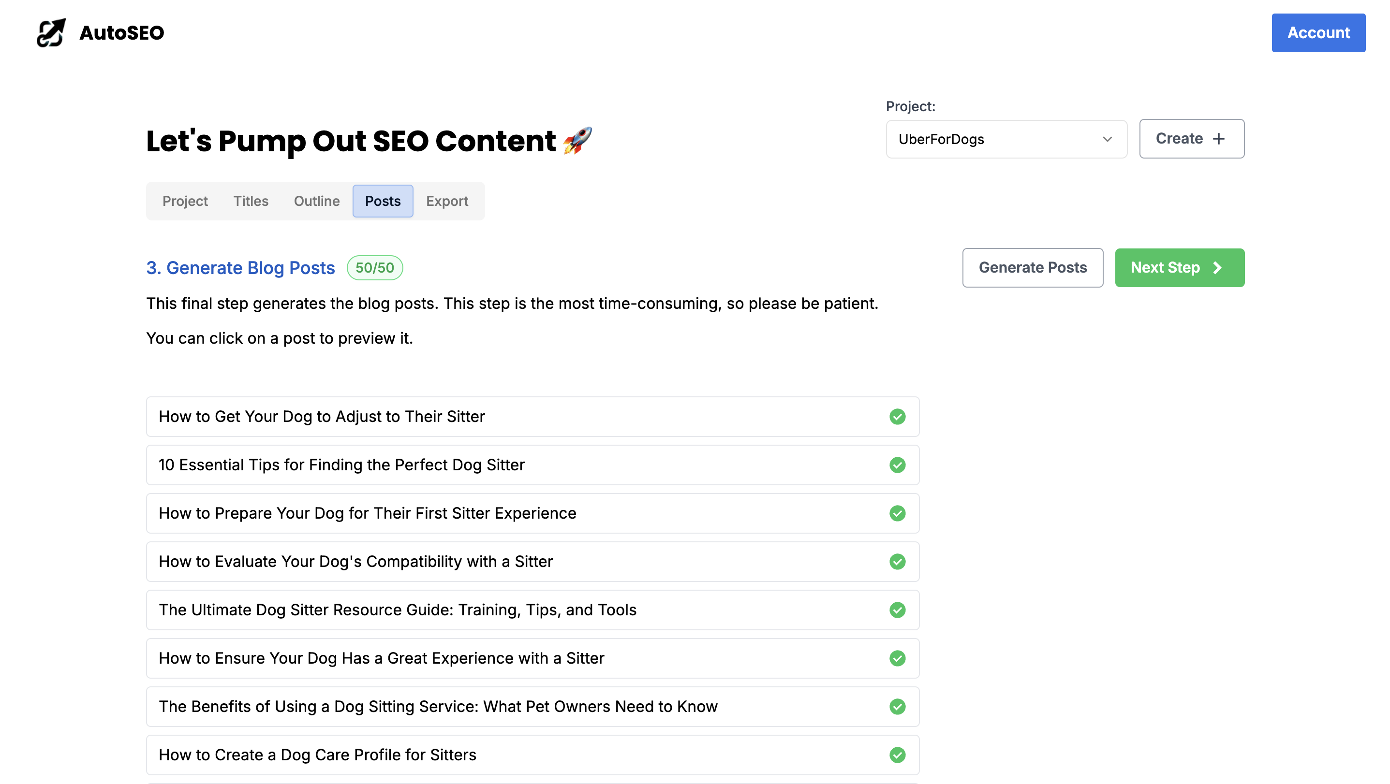Viewport: 1390px width, 784px height.
Task: Go to the Outline tab
Action: (317, 201)
